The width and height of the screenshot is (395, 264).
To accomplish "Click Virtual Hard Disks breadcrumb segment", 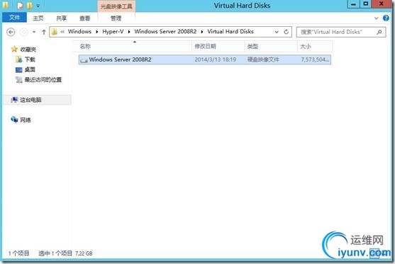I will coord(230,31).
